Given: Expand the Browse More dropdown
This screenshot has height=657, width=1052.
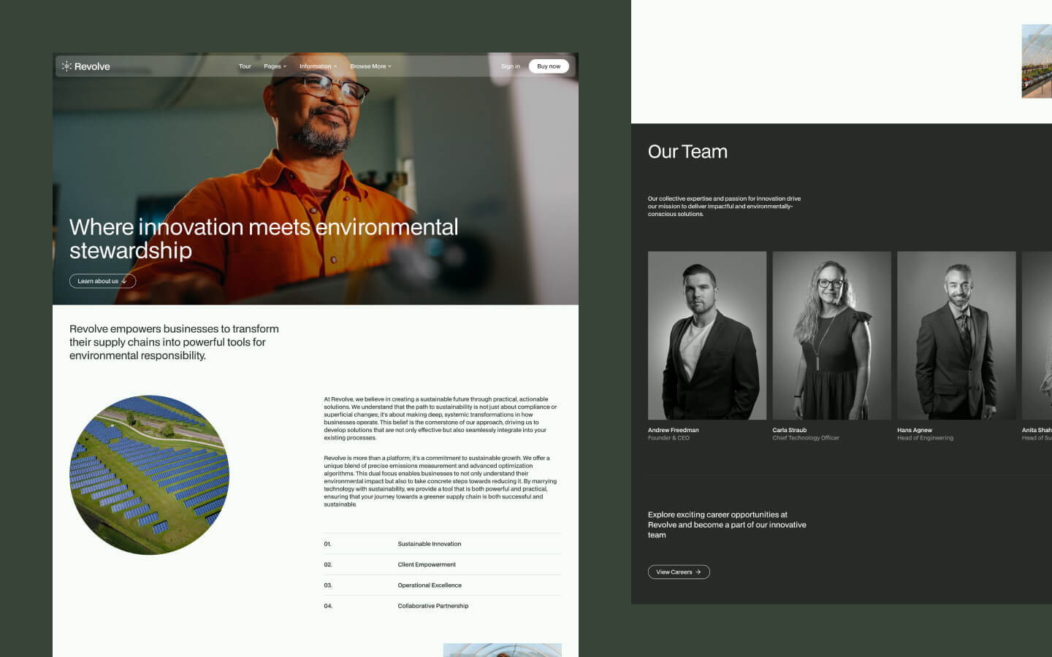Looking at the screenshot, I should (370, 66).
